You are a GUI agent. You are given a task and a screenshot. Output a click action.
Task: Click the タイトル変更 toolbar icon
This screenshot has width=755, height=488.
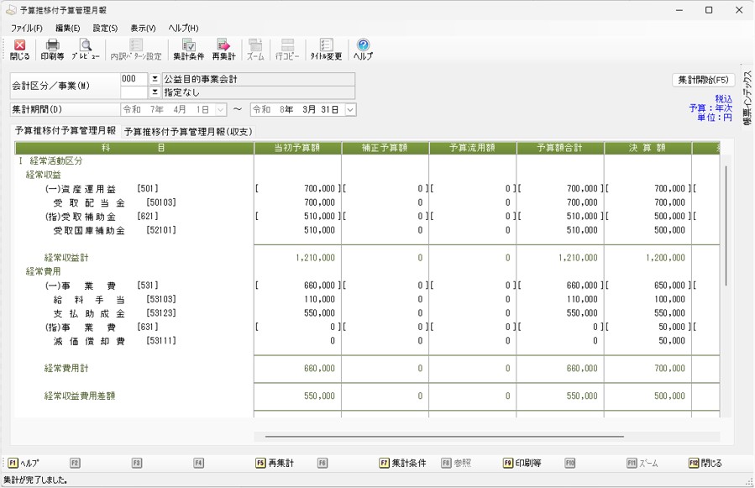pyautogui.click(x=326, y=50)
